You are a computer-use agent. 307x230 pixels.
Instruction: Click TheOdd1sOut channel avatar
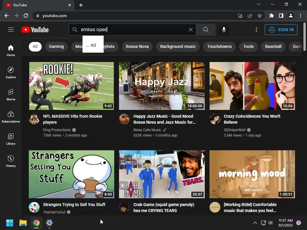34,207
